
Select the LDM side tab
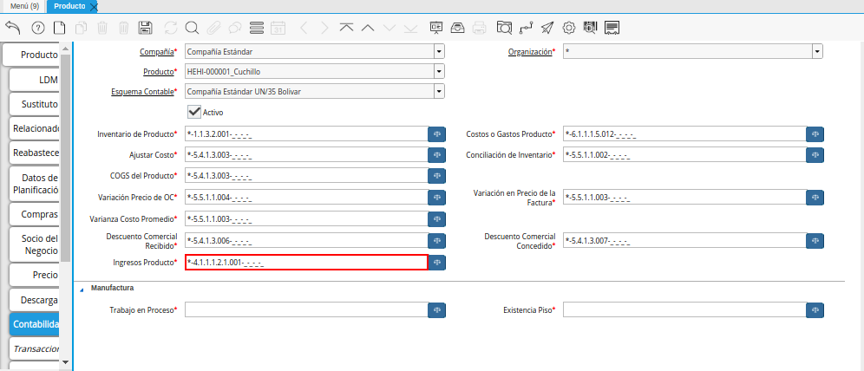point(34,80)
